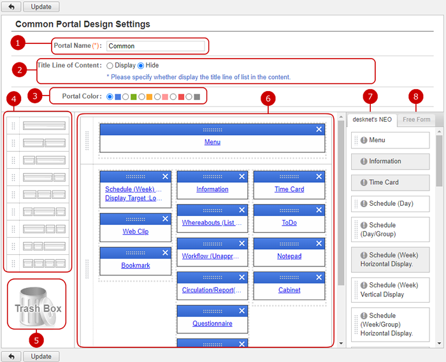Remove the Web Clip content block
The height and width of the screenshot is (362, 446).
tap(165, 219)
